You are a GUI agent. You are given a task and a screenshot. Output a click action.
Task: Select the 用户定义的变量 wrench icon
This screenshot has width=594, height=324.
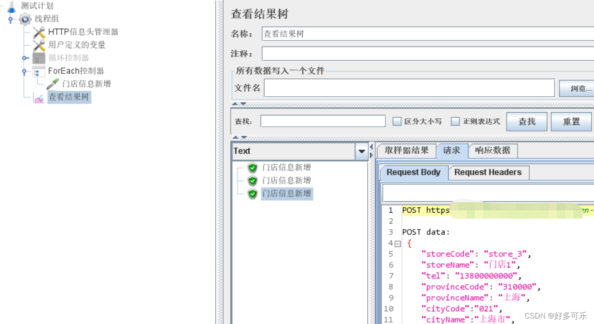click(39, 45)
